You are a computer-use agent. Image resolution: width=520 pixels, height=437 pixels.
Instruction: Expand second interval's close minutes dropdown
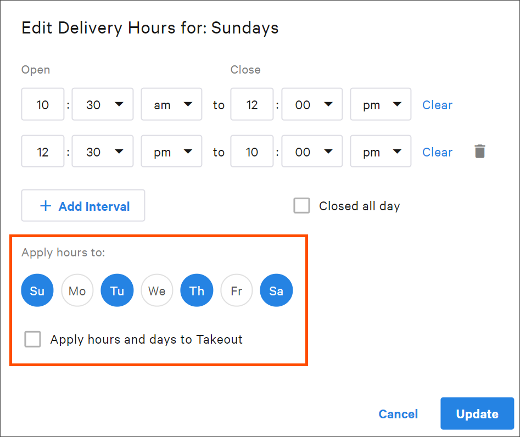click(x=312, y=151)
